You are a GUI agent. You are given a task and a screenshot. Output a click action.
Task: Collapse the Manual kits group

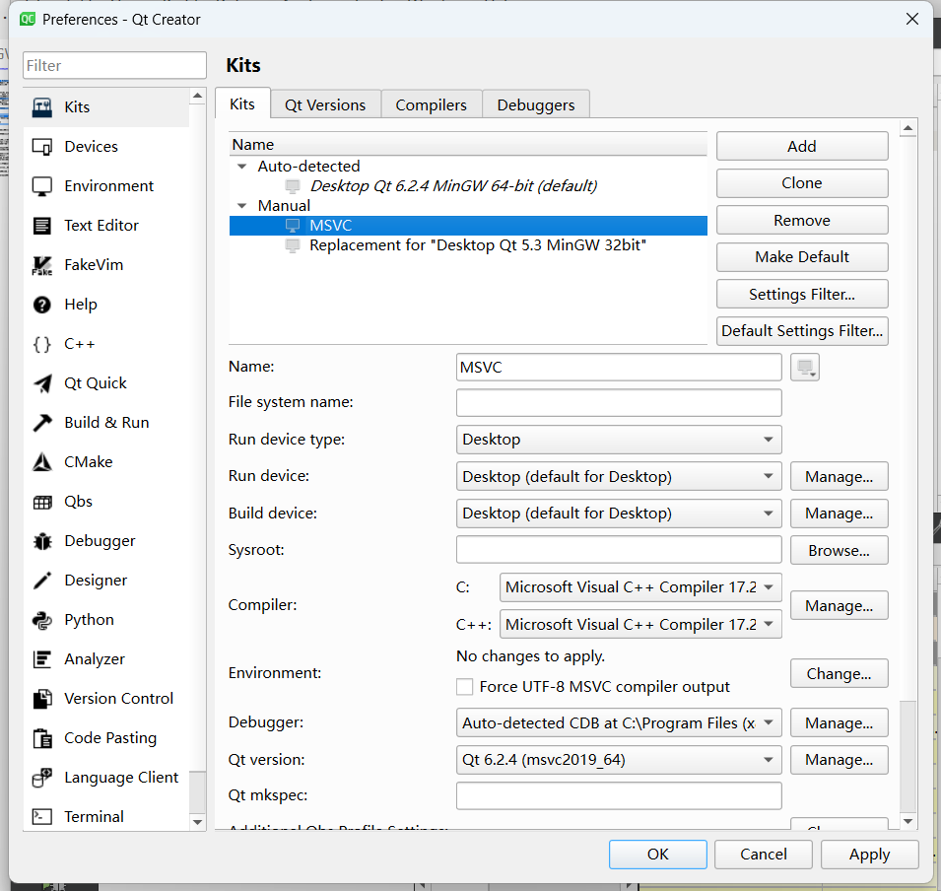pyautogui.click(x=242, y=206)
